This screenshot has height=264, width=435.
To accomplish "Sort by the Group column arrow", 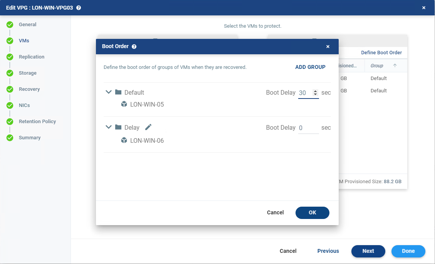I will 395,66.
